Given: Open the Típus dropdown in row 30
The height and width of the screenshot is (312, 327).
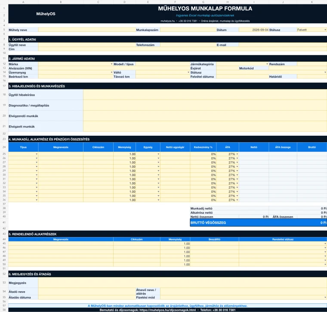Looking at the screenshot, I should 37,175.
